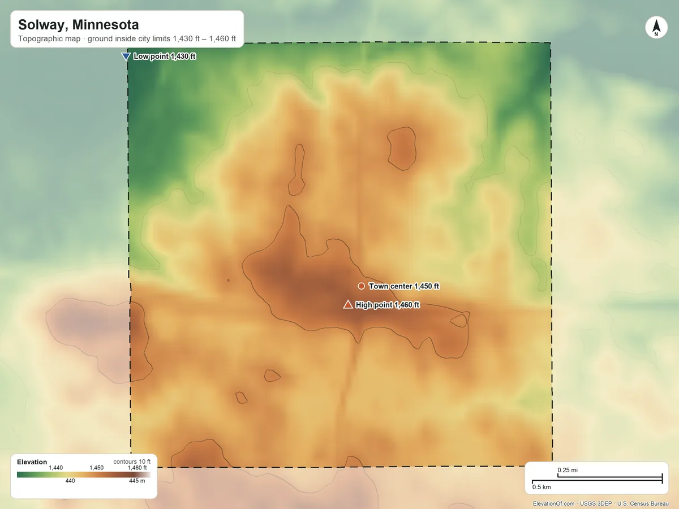Click the topographic map subtitle text

pos(127,40)
